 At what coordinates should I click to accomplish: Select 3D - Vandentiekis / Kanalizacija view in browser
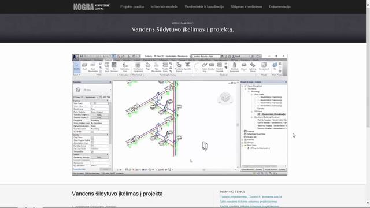click(272, 114)
